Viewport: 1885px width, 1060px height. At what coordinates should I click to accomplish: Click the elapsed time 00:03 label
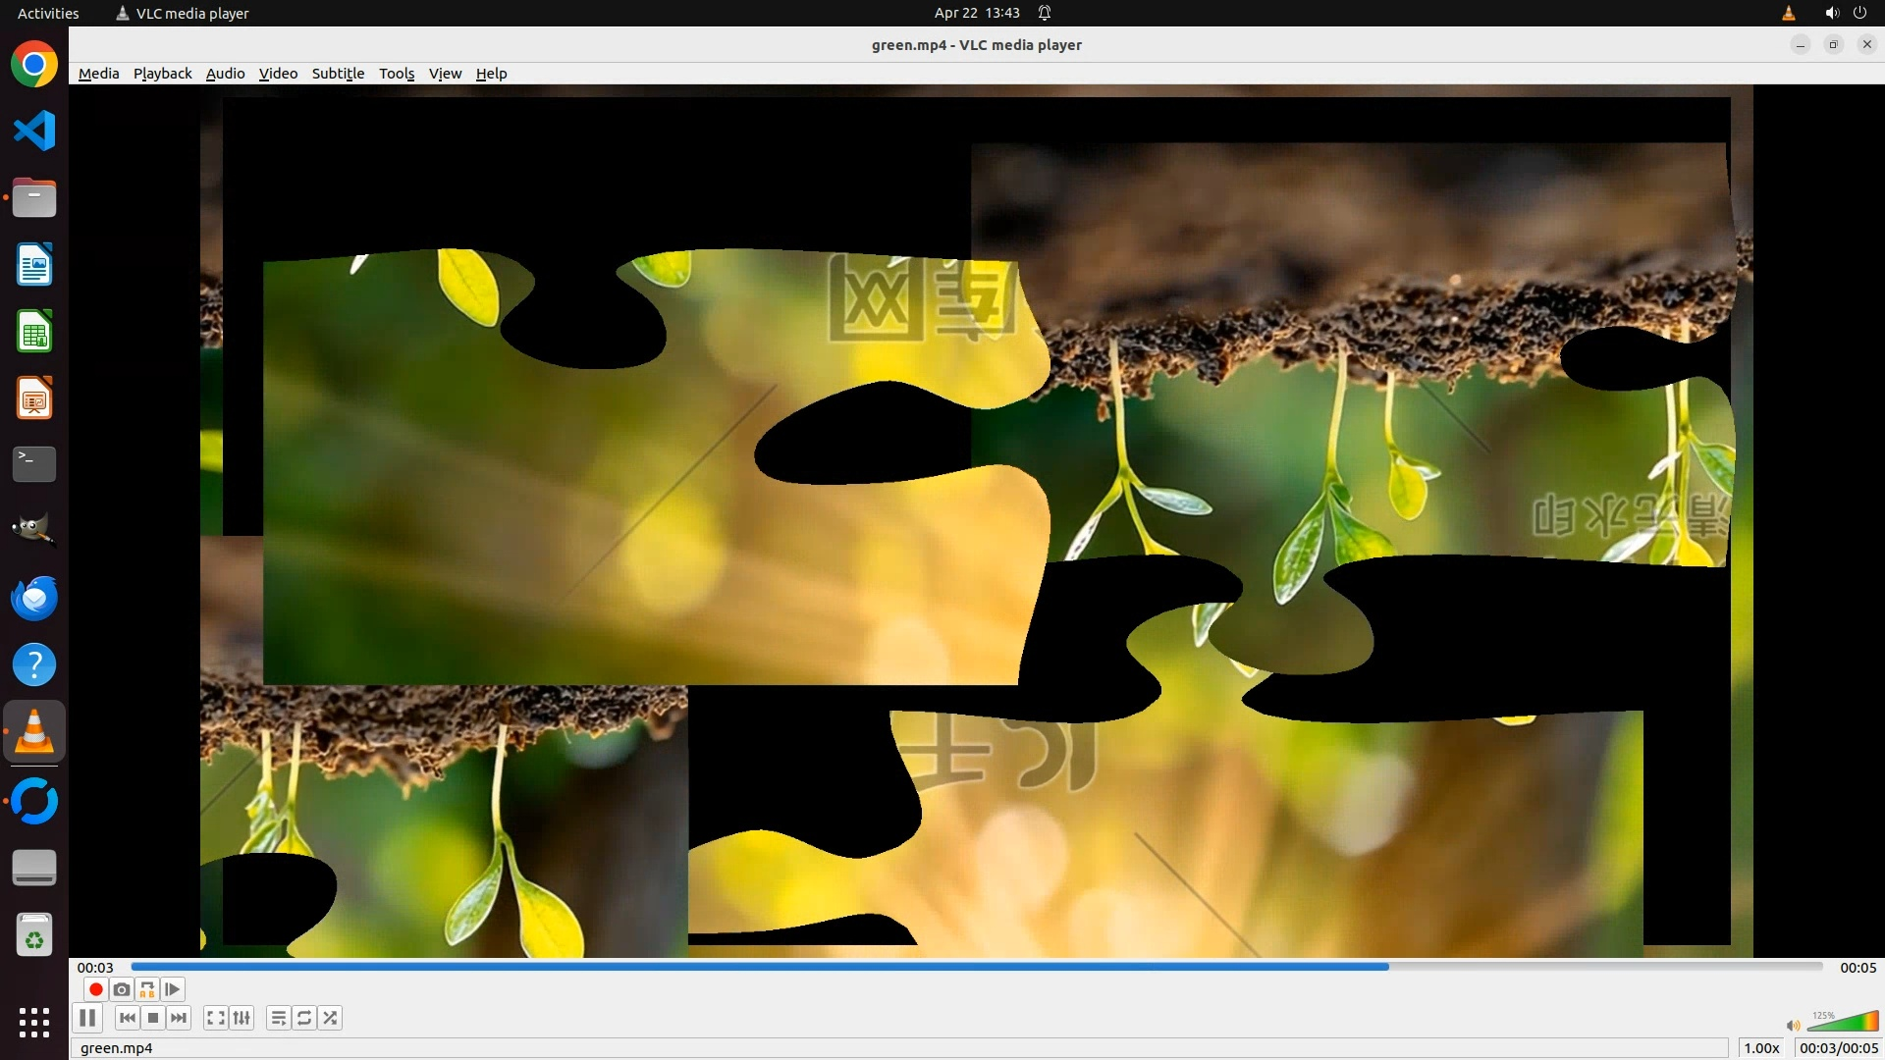coord(95,968)
